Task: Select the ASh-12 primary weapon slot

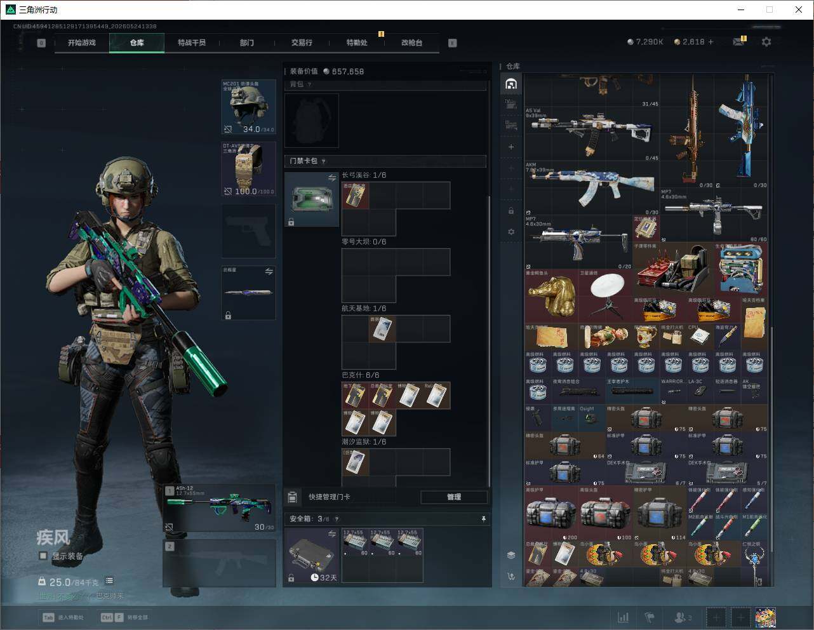Action: pyautogui.click(x=220, y=508)
